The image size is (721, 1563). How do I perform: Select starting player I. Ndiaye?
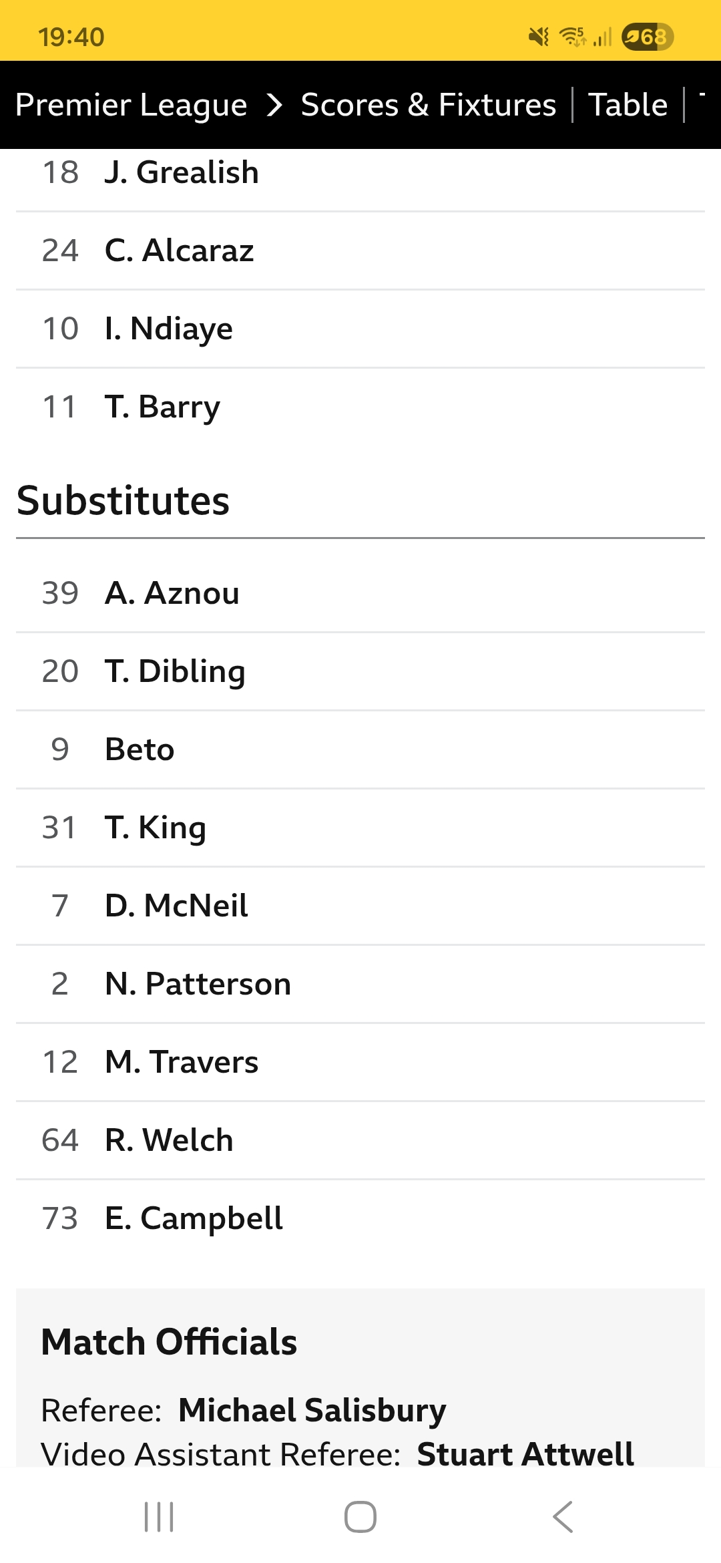pyautogui.click(x=169, y=329)
